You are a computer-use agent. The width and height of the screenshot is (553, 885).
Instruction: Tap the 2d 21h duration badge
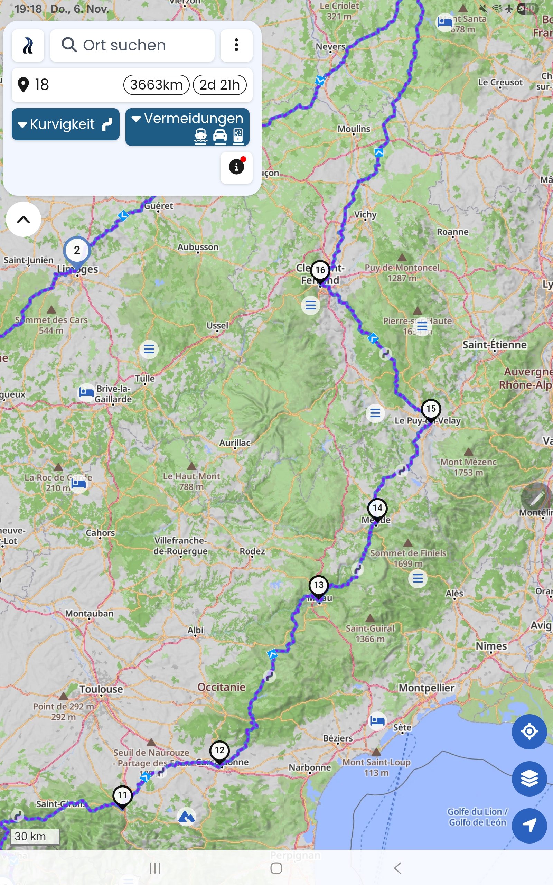coord(219,85)
